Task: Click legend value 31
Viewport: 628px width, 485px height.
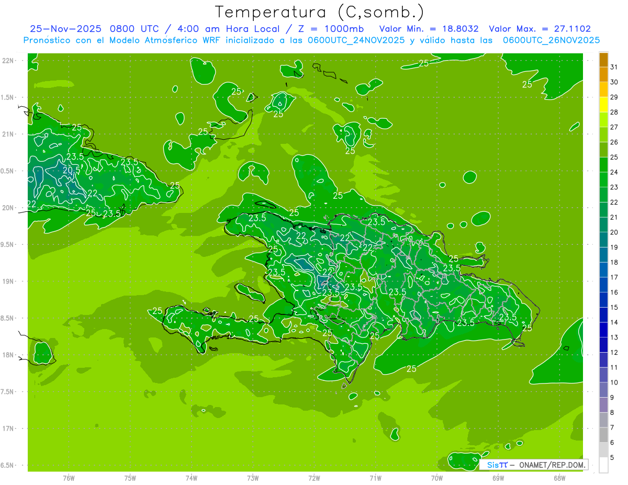Action: coord(614,67)
